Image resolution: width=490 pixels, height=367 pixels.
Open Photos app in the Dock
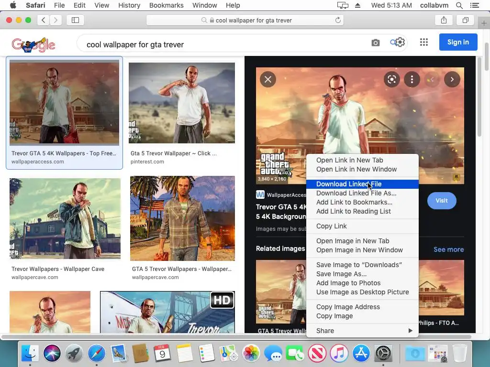[251, 353]
